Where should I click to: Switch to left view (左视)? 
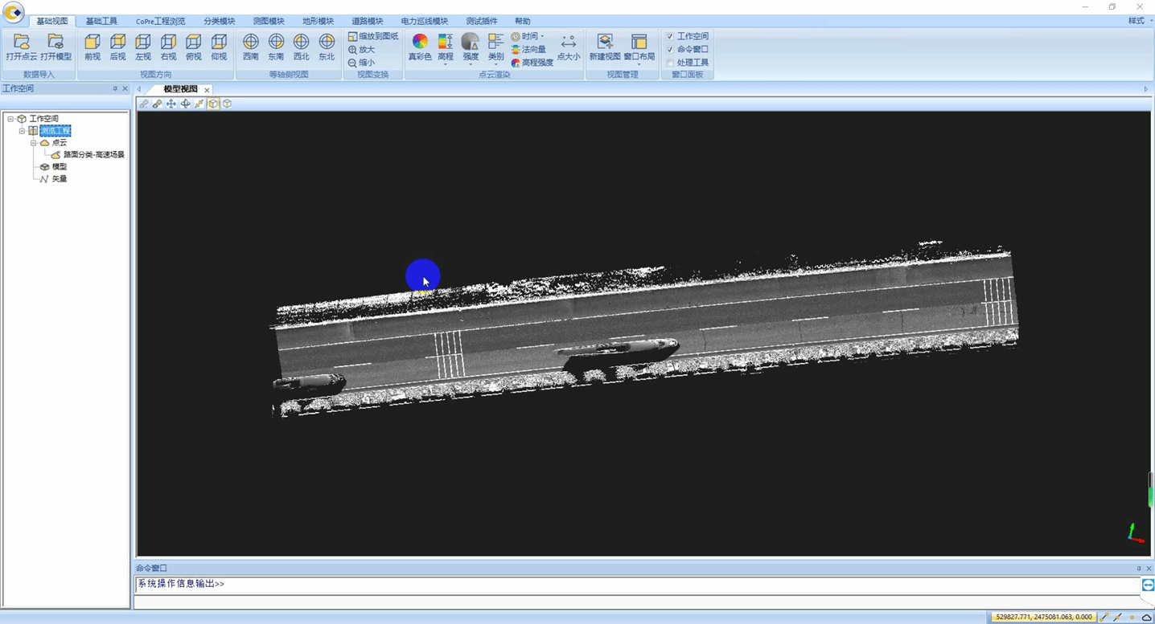(x=143, y=47)
